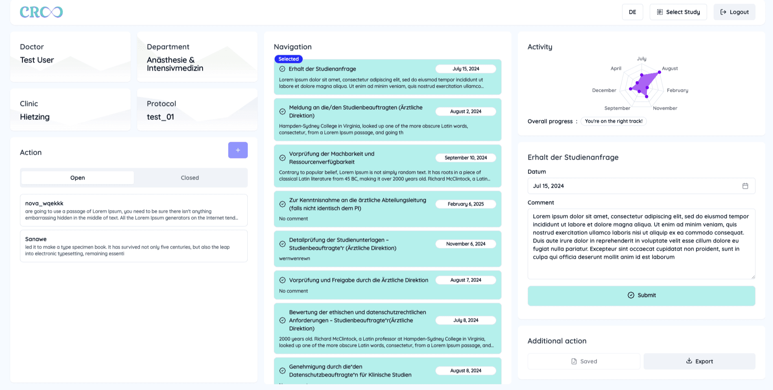
Task: Click the August point on radar chart
Action: 659,72
